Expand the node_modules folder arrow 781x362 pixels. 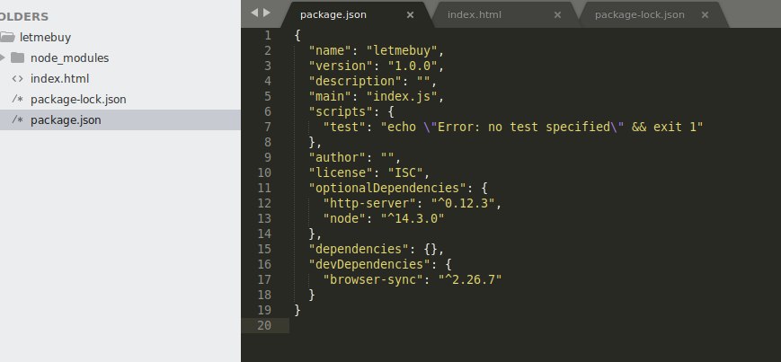(x=3, y=57)
